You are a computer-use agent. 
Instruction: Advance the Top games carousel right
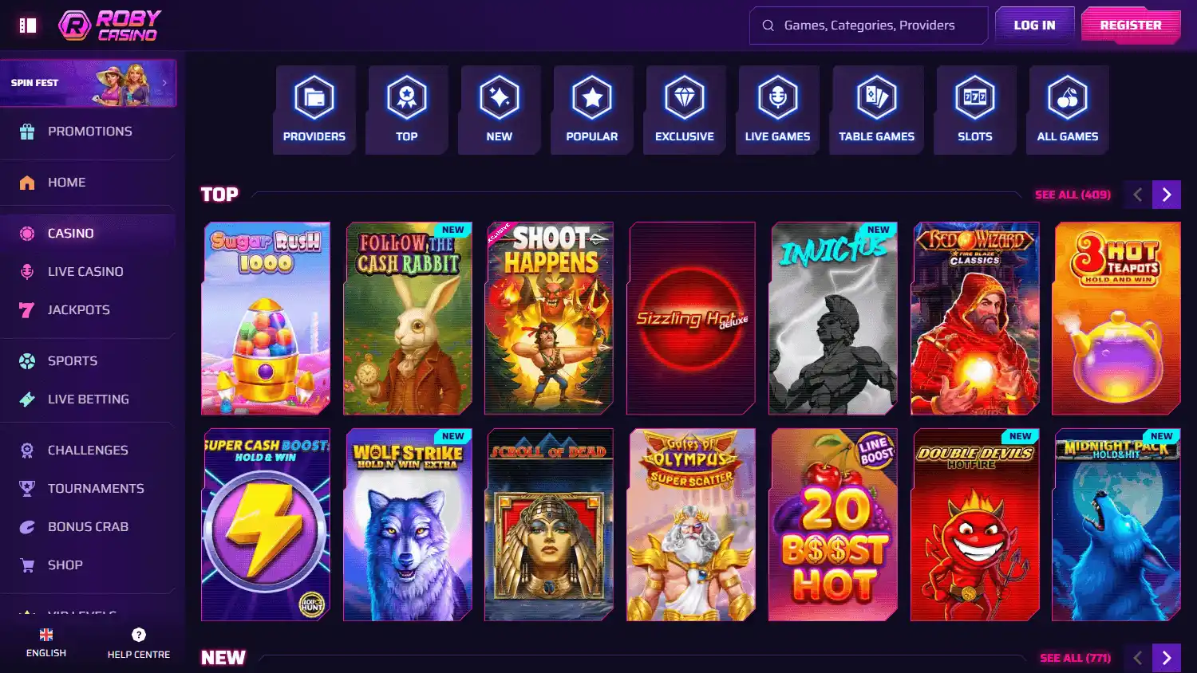[x=1167, y=195]
